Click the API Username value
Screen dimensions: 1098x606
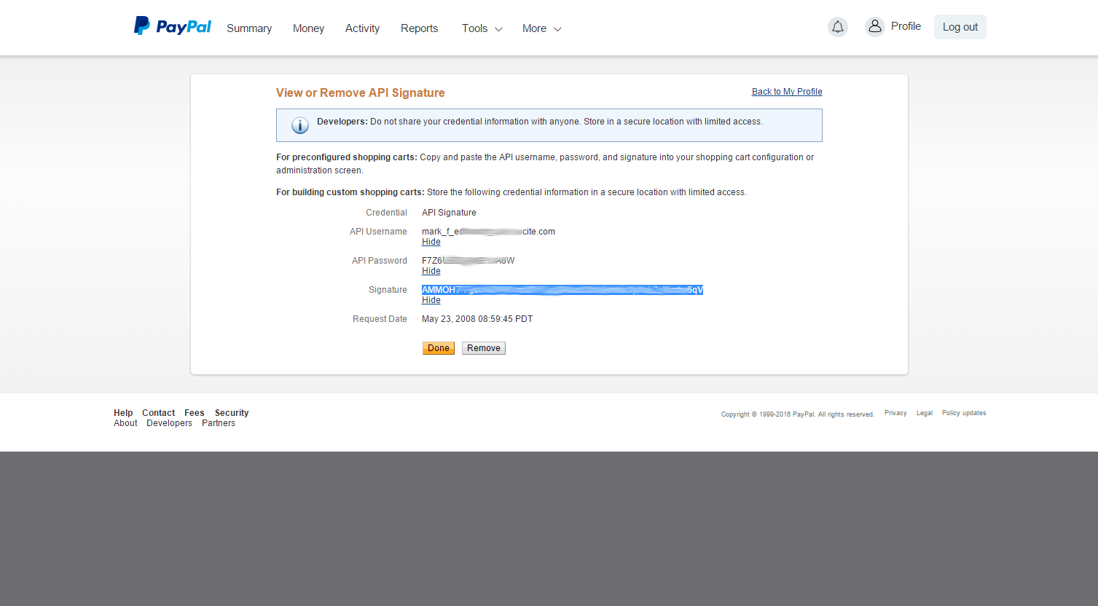(x=488, y=232)
